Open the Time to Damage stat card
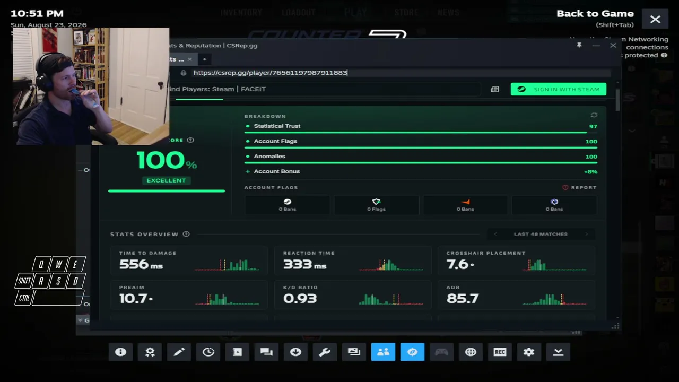This screenshot has width=679, height=382. coord(188,260)
